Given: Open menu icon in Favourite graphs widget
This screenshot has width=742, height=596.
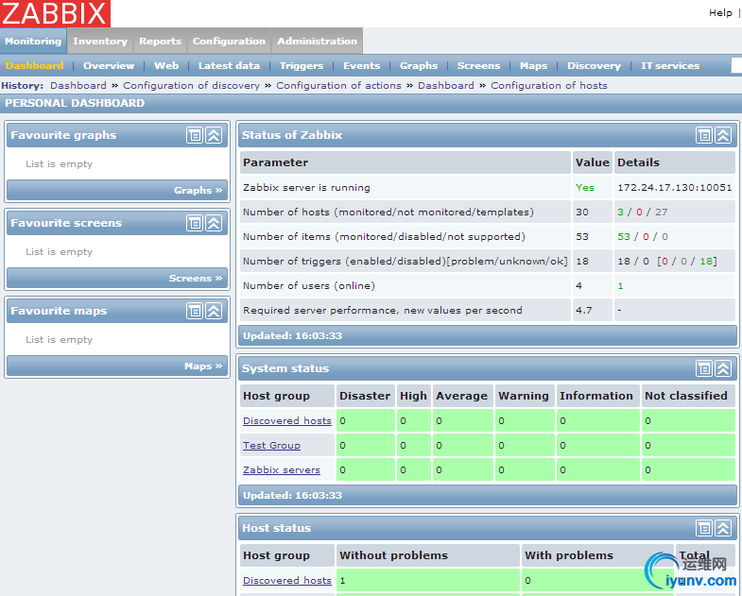Looking at the screenshot, I should pos(194,135).
